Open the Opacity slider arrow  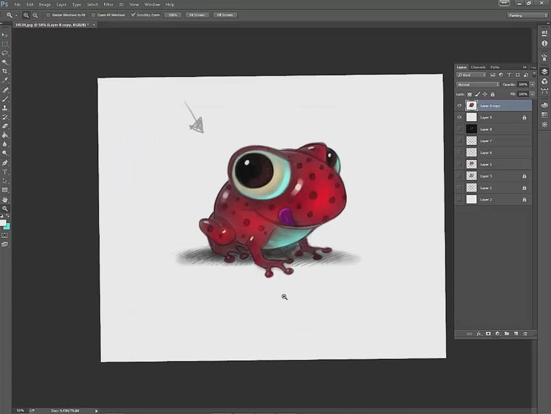(532, 84)
